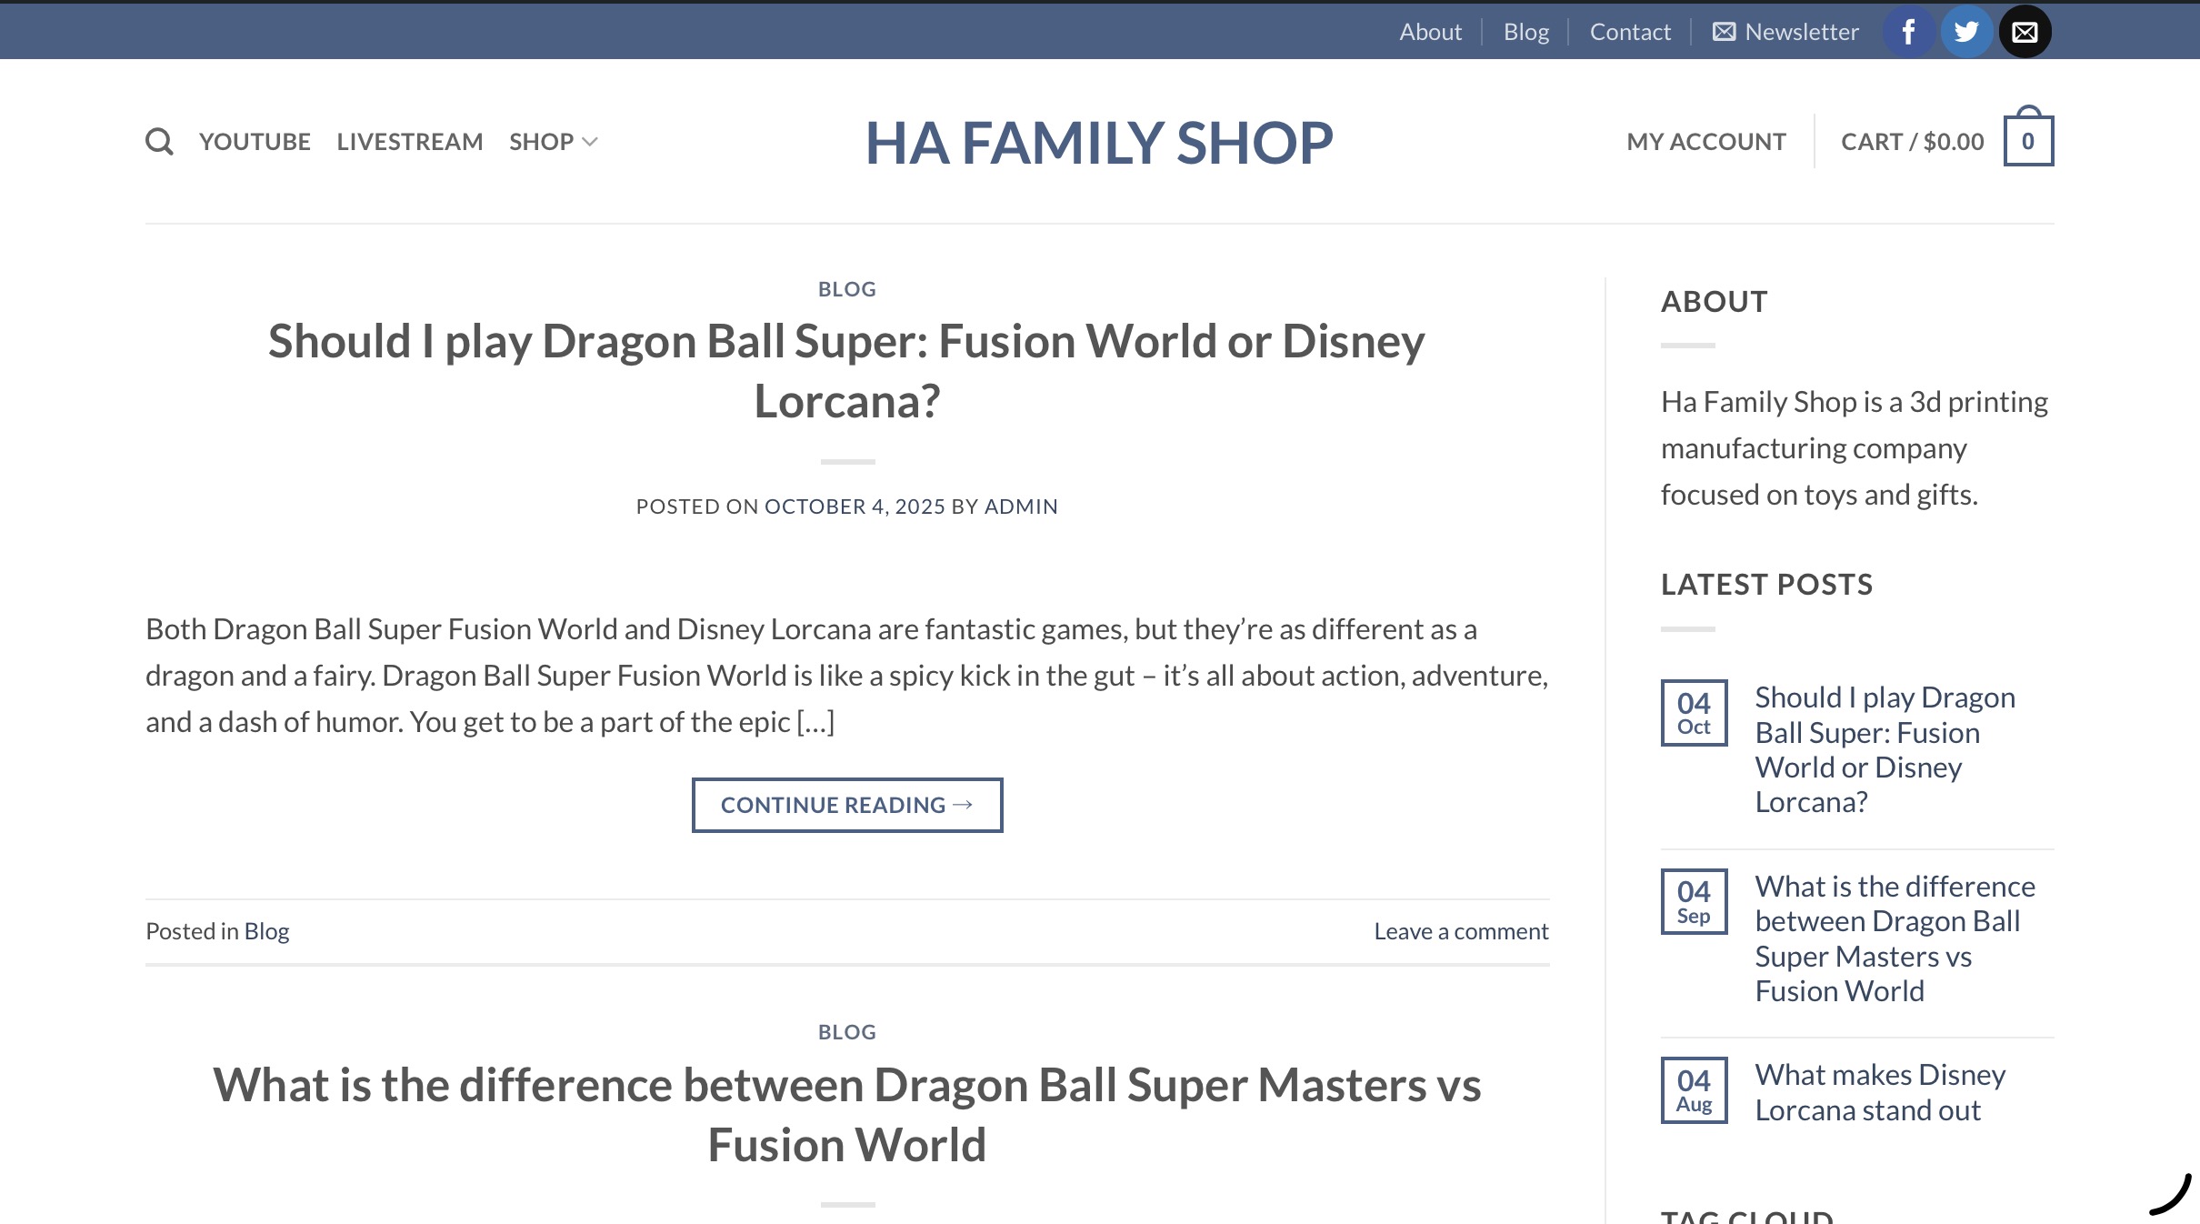Image resolution: width=2200 pixels, height=1224 pixels.
Task: Click the 04 Aug date badge
Action: [x=1695, y=1090]
